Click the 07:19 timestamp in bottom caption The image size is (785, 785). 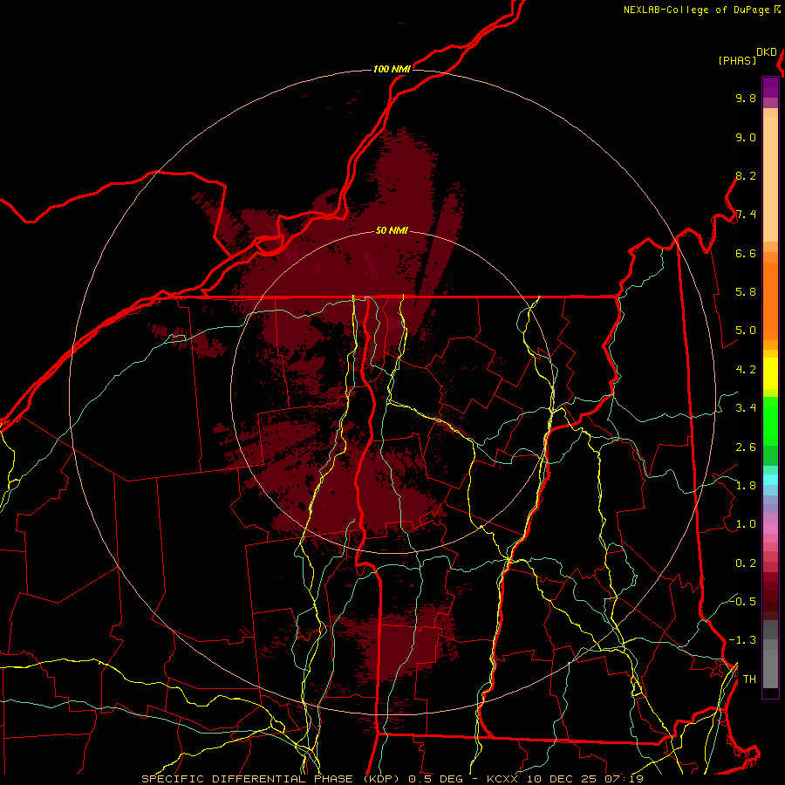click(x=624, y=779)
